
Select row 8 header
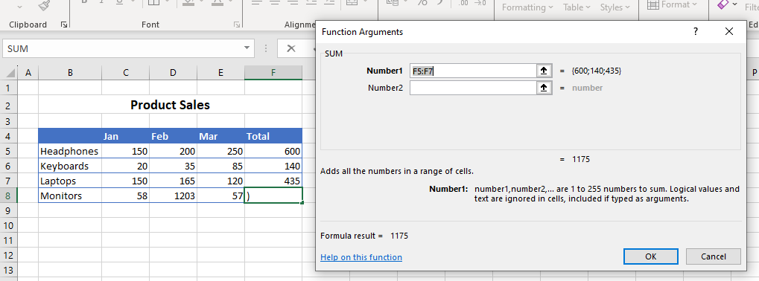[x=9, y=196]
